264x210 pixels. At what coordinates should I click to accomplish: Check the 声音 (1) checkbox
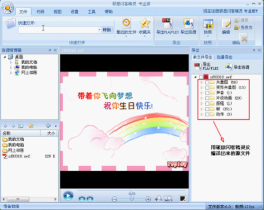(x=207, y=93)
